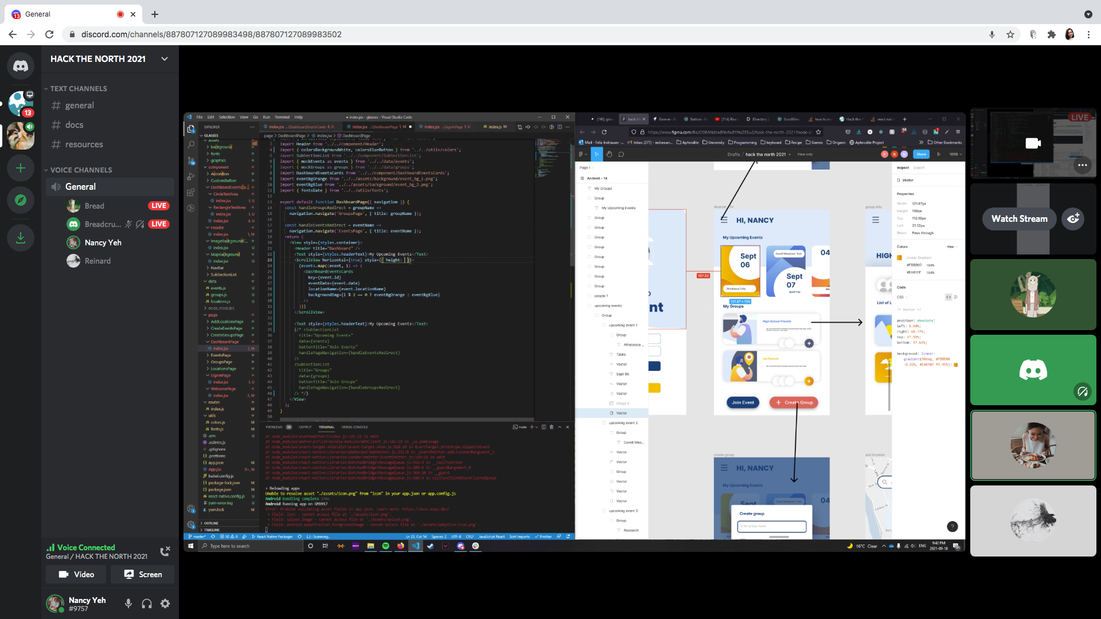The height and width of the screenshot is (619, 1101).
Task: Toggle deafen headphones icon
Action: click(x=147, y=604)
